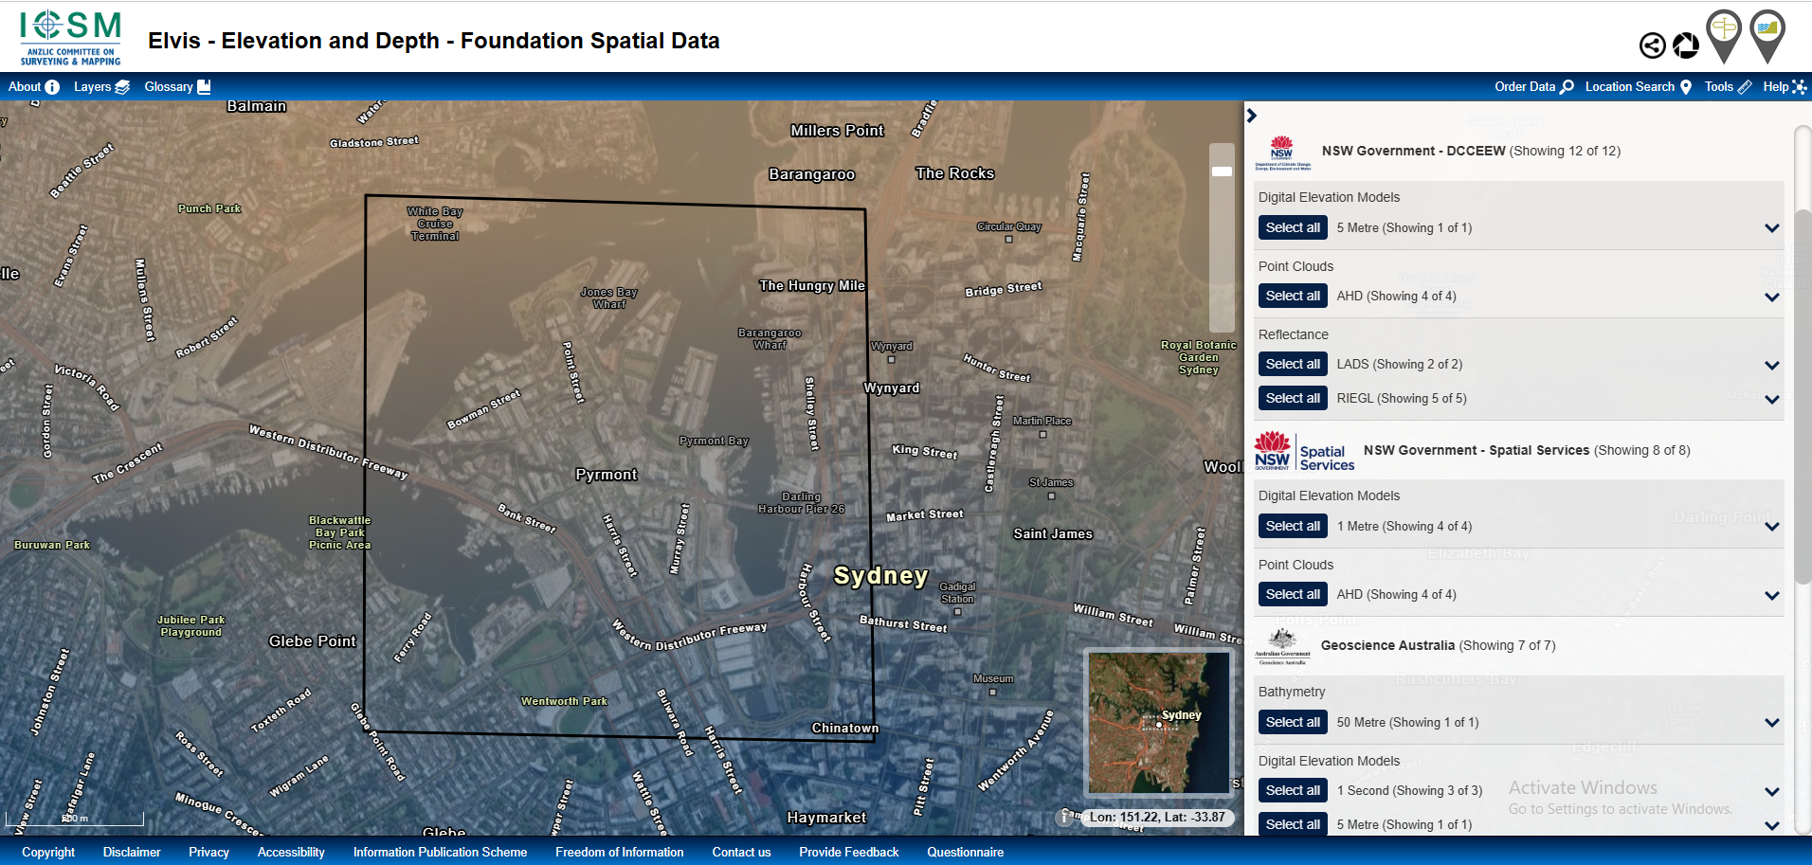Select all 1 Metre elevation models
Viewport: 1812px width, 865px height.
[1293, 526]
